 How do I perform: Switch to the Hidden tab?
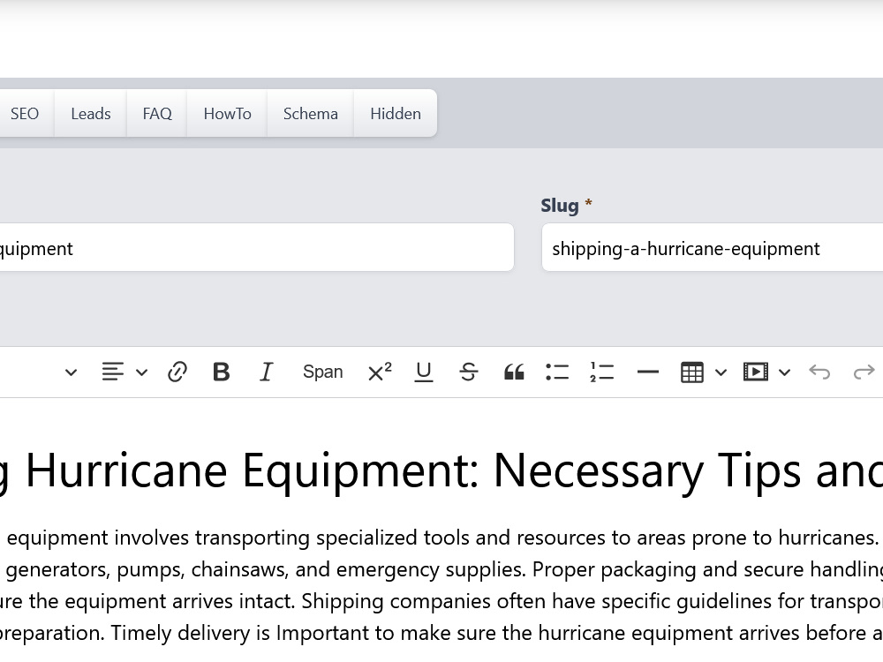(396, 113)
